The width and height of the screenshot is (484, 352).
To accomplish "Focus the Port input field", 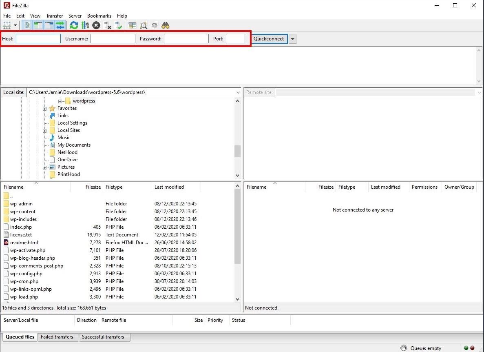I will (x=235, y=39).
